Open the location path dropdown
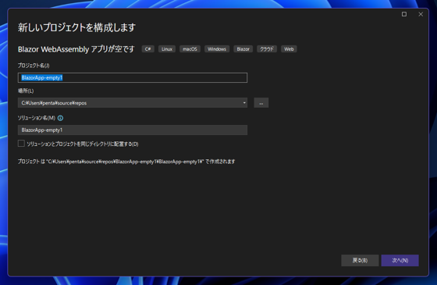The width and height of the screenshot is (437, 285). pos(244,103)
